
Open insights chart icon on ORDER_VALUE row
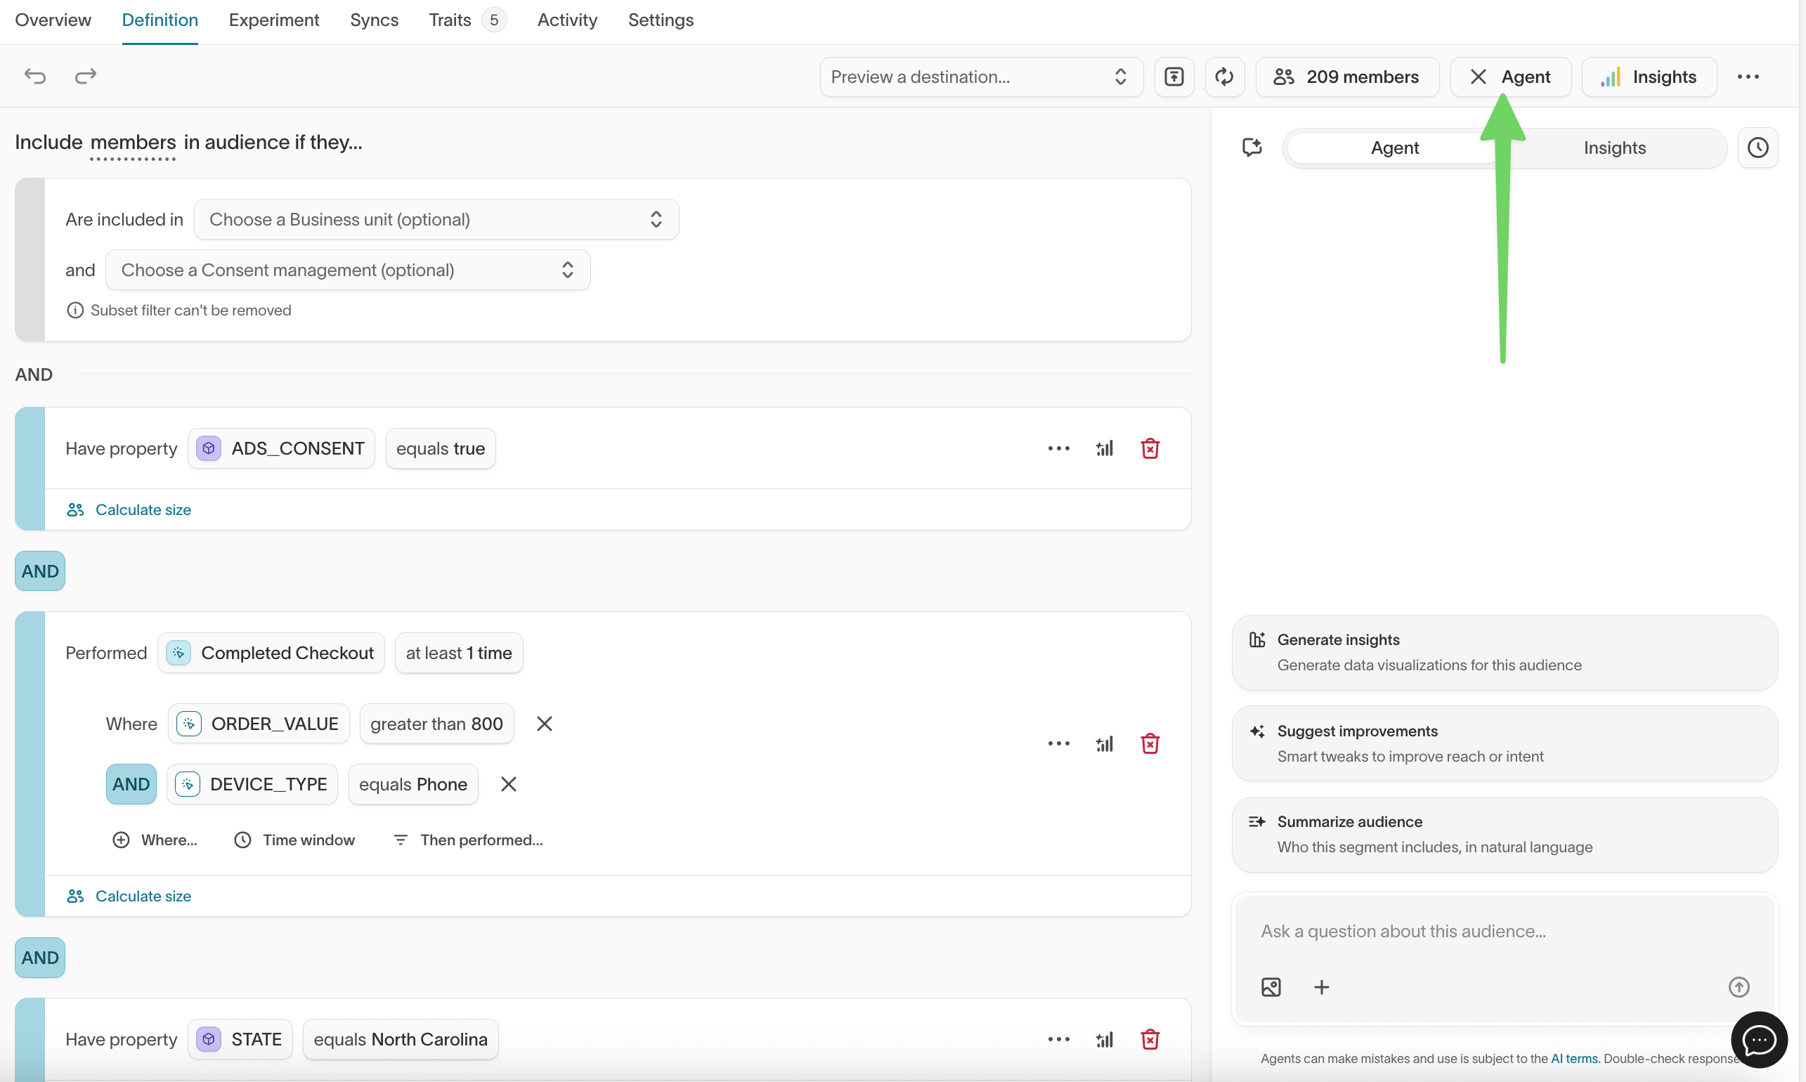1104,743
